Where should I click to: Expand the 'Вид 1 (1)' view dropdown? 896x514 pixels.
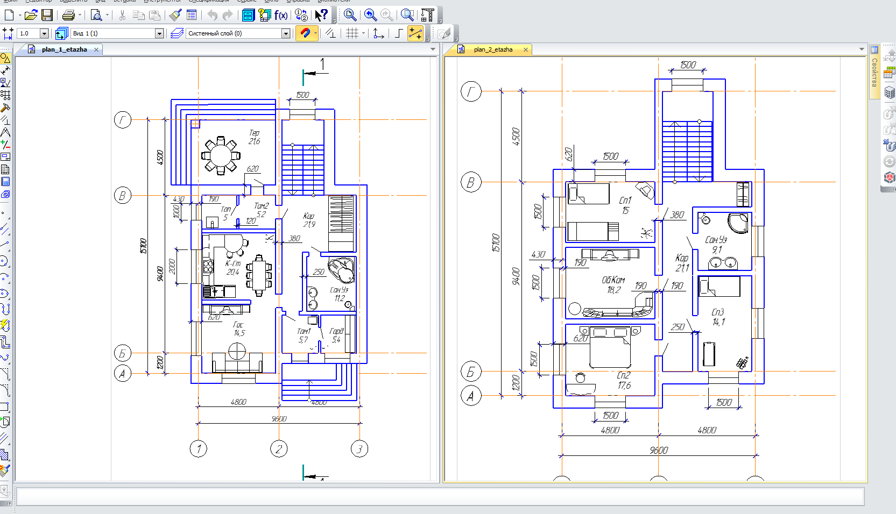pyautogui.click(x=159, y=33)
